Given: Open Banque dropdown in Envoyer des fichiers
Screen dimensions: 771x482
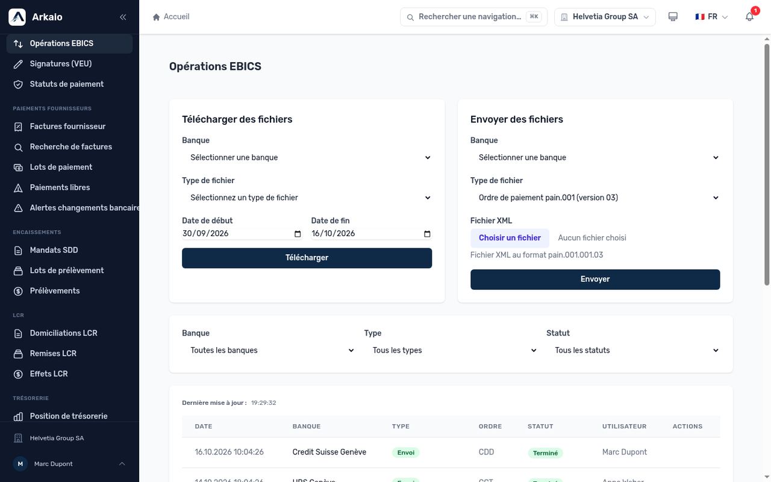Looking at the screenshot, I should [x=595, y=157].
